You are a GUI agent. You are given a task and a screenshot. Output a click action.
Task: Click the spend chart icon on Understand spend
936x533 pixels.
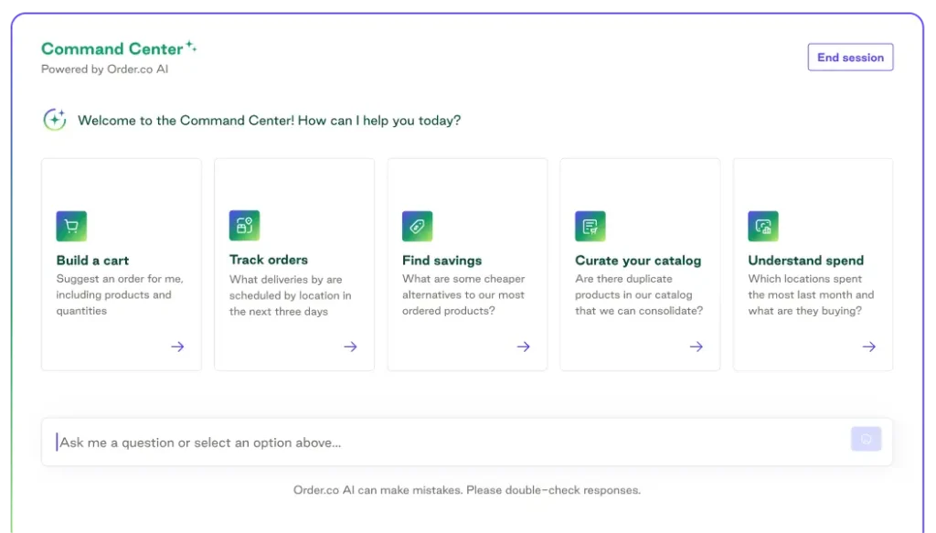pos(762,226)
